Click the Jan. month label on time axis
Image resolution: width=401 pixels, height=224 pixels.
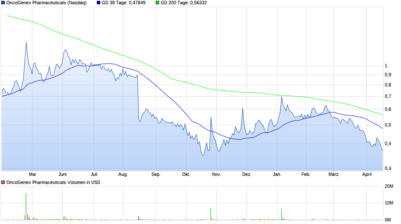coord(277,174)
